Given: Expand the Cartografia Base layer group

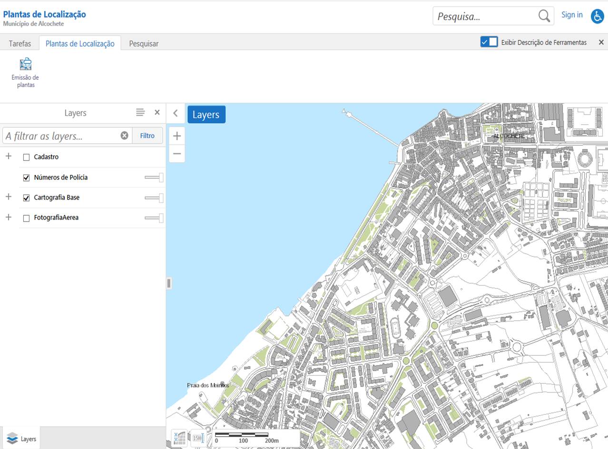Looking at the screenshot, I should coord(9,197).
